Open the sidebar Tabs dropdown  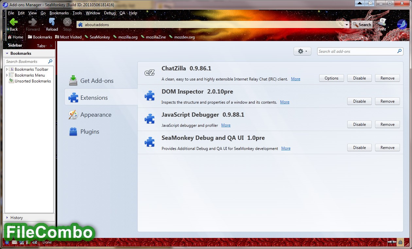(42, 46)
